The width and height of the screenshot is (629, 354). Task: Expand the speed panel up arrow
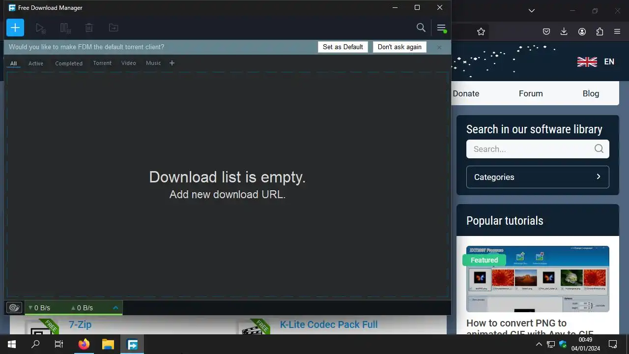click(115, 308)
